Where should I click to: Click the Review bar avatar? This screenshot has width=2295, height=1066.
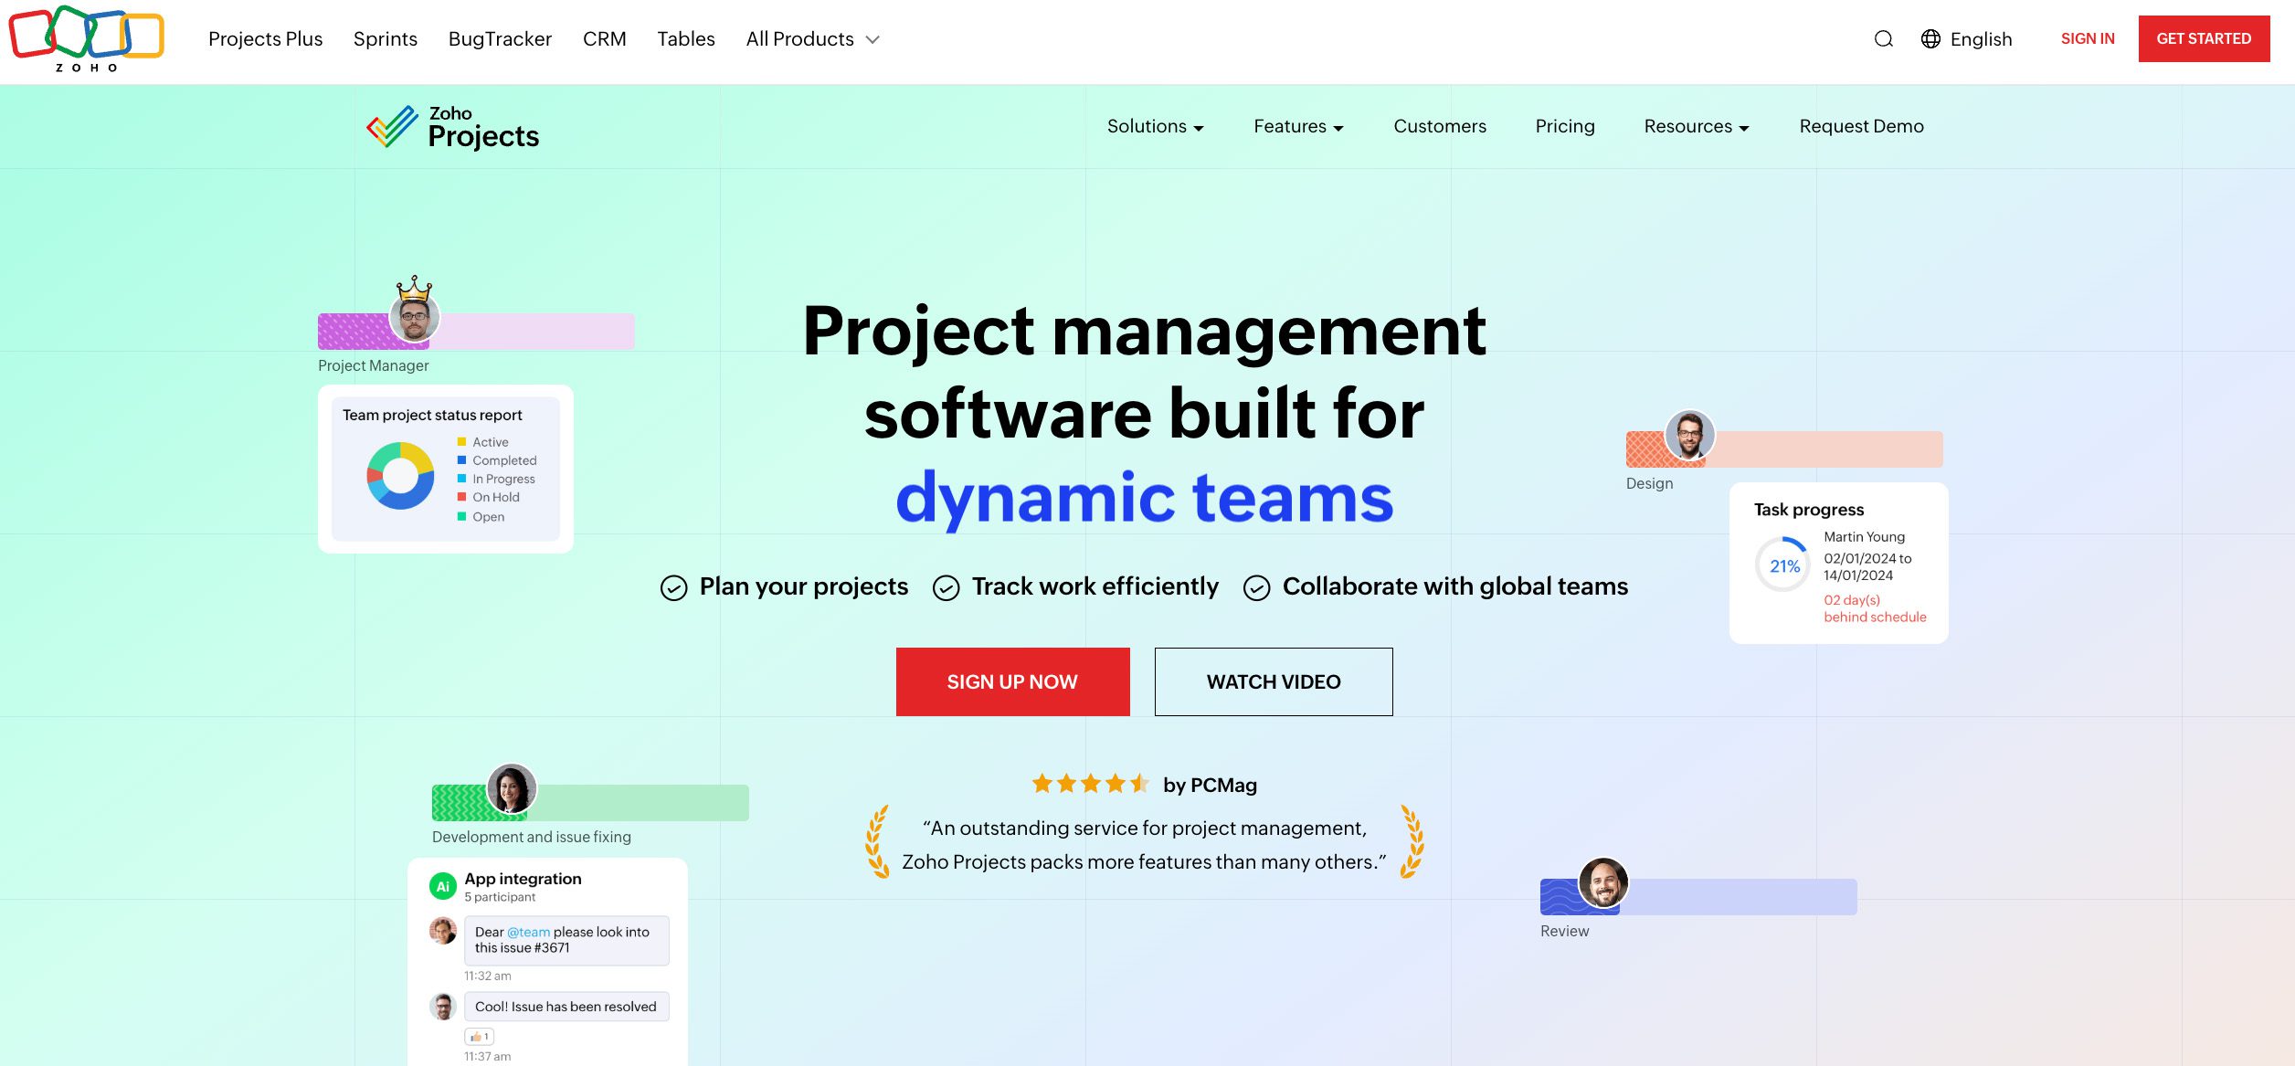(x=1603, y=882)
